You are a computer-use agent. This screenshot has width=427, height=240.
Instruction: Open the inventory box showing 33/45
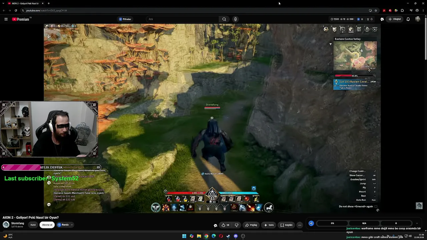coord(351,30)
